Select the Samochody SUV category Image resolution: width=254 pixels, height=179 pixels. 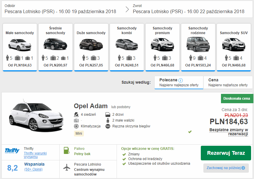tap(234, 47)
